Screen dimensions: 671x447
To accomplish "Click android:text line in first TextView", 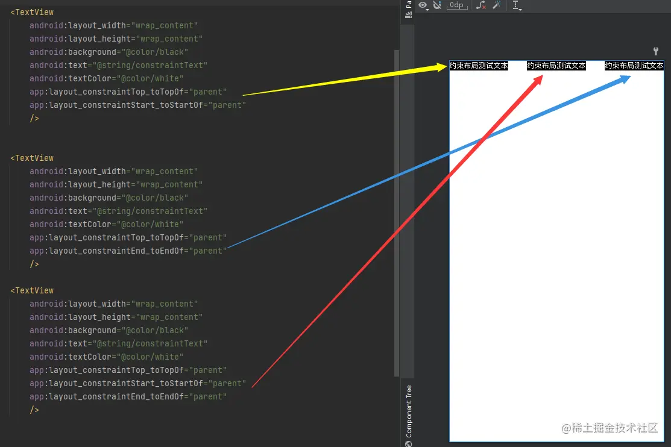I will point(119,65).
